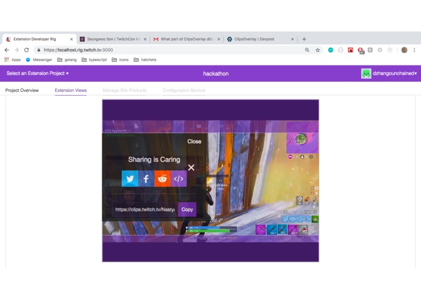
Task: Click the green Grammarly extension icon
Action: (x=331, y=50)
